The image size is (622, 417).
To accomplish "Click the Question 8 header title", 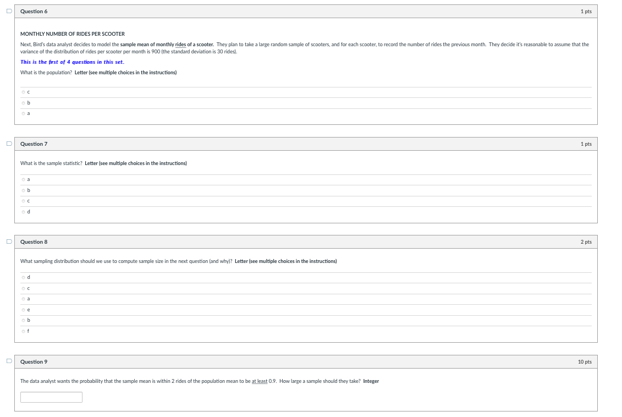I will 34,242.
